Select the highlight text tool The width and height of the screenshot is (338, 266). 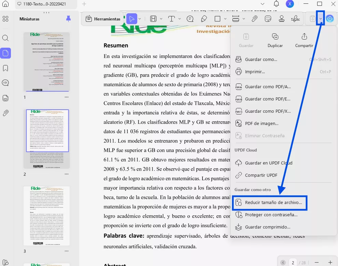(x=153, y=19)
